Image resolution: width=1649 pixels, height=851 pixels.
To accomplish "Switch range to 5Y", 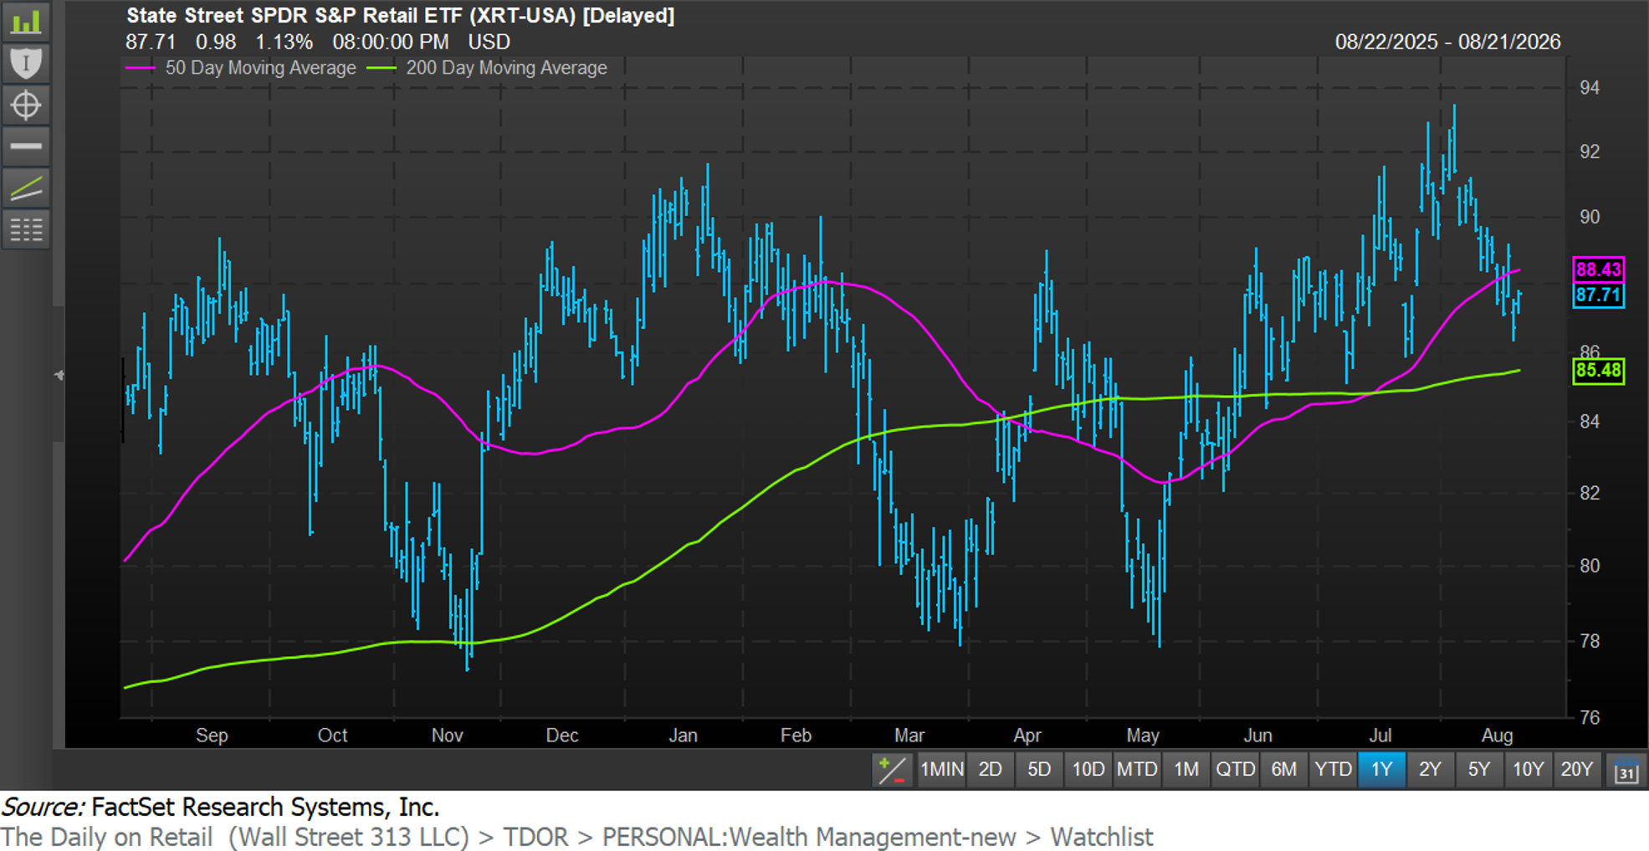I will pyautogui.click(x=1478, y=769).
